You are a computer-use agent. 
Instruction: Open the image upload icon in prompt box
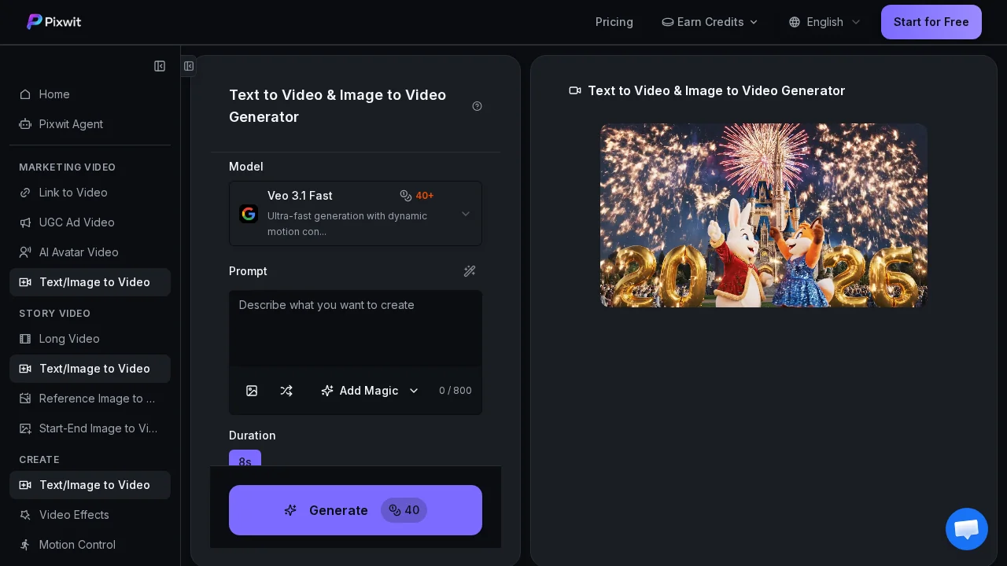252,391
